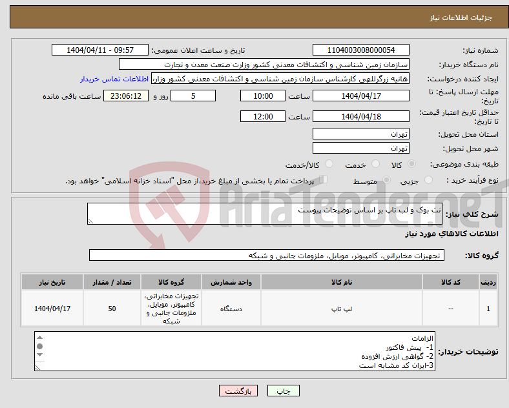Click the request creator name field

point(280,79)
